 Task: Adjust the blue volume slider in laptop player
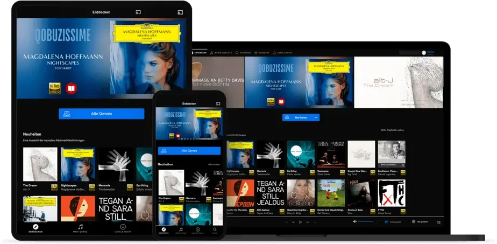365,221
